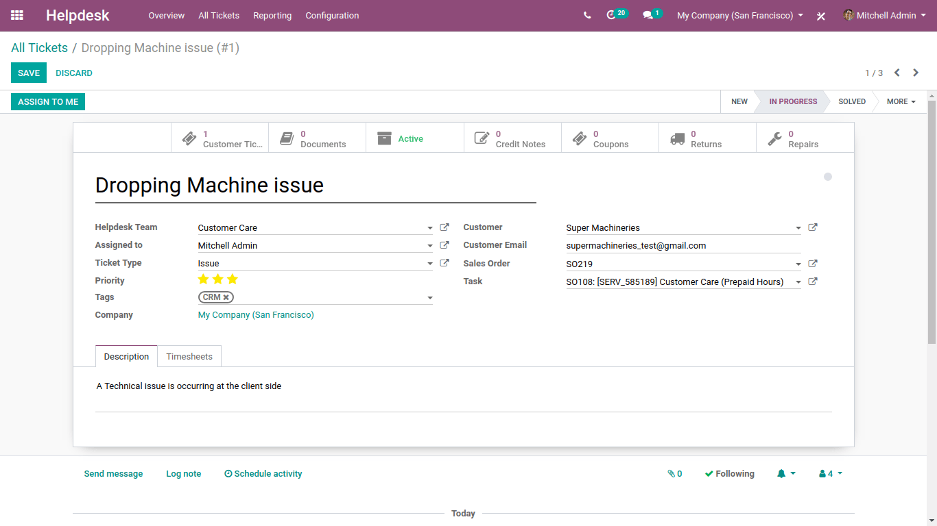Open the MORE stages dropdown
The image size is (937, 526).
pos(901,101)
